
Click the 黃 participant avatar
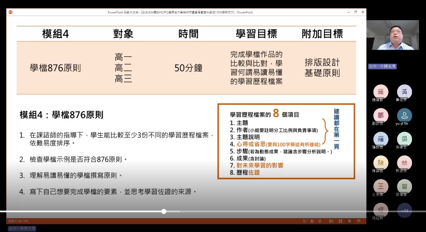[404, 92]
